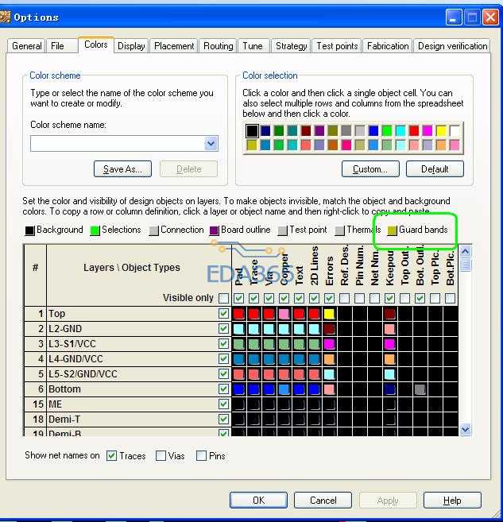Screen dimensions: 503x522
Task: Click the Selections color swatch
Action: coord(95,230)
